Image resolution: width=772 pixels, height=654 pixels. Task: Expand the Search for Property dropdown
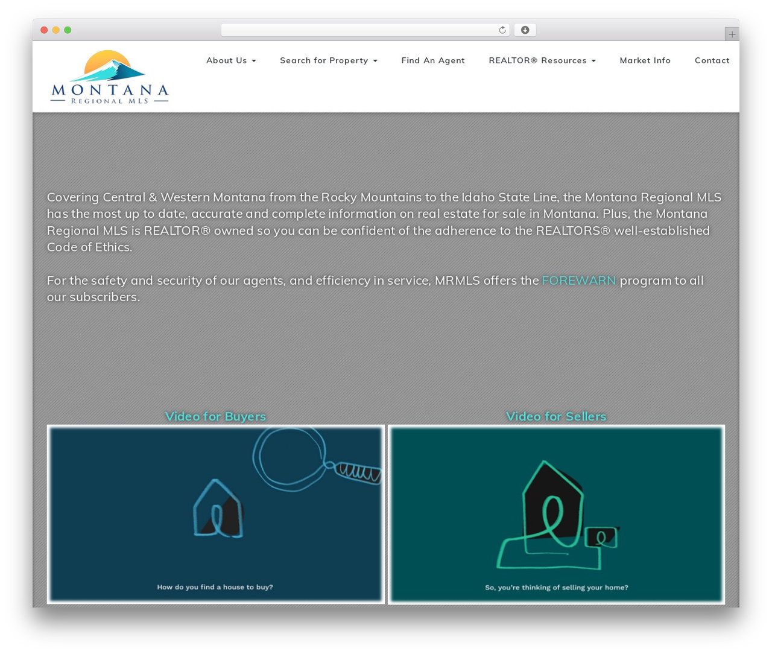(329, 60)
